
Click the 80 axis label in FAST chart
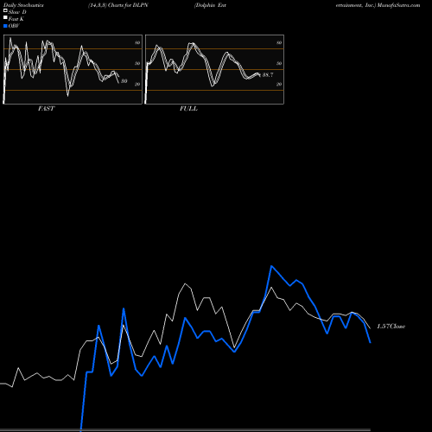(x=137, y=42)
